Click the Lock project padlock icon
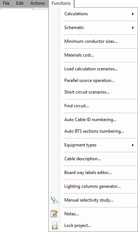The image size is (138, 232). 55,225
